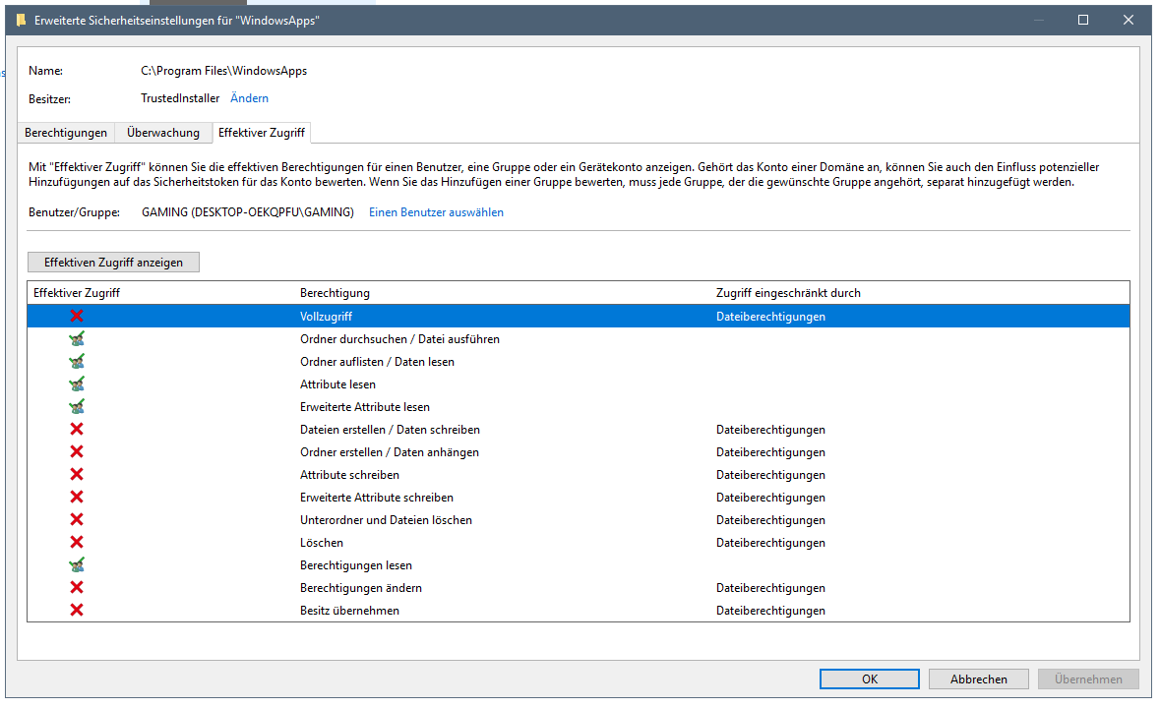Click red X icon for Ordner erstellen
The height and width of the screenshot is (708, 1160).
(x=76, y=452)
